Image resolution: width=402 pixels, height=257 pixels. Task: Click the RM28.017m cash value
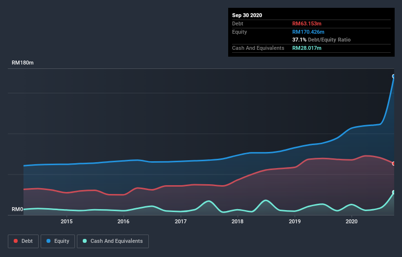[x=307, y=48]
